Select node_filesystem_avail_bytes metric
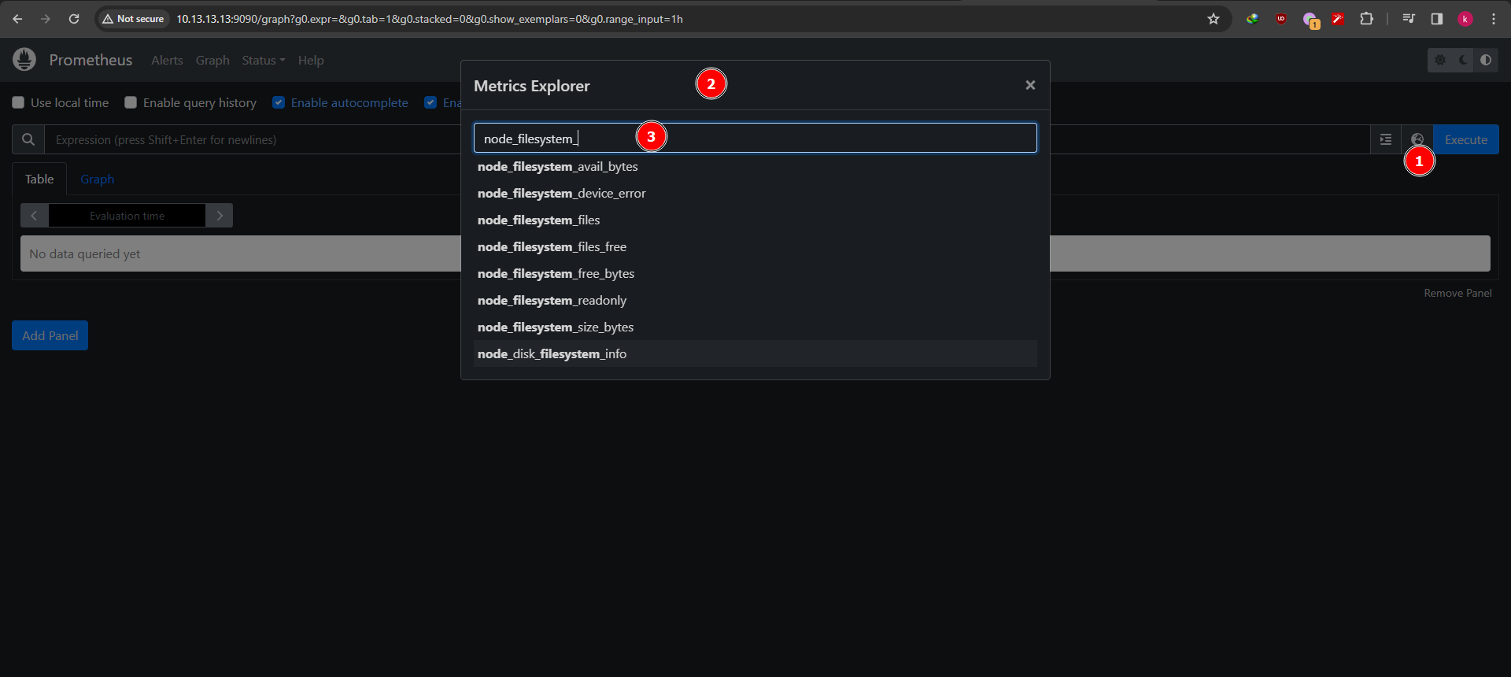 click(558, 167)
